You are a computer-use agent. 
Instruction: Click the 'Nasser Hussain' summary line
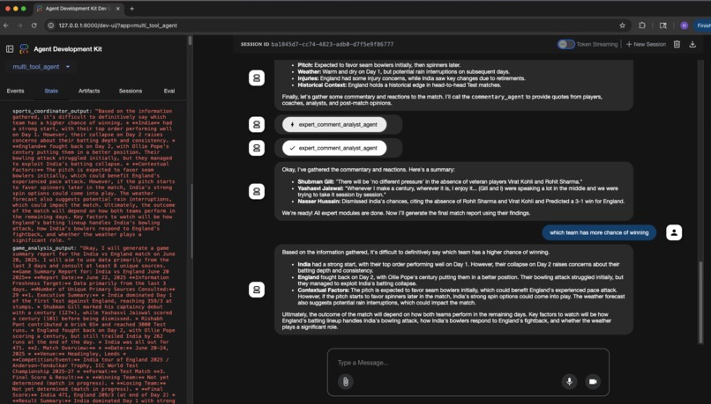point(461,202)
